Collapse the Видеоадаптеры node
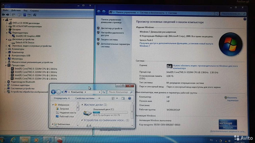Image resolution: width=255 pixels, height=143 pixels. [7, 33]
